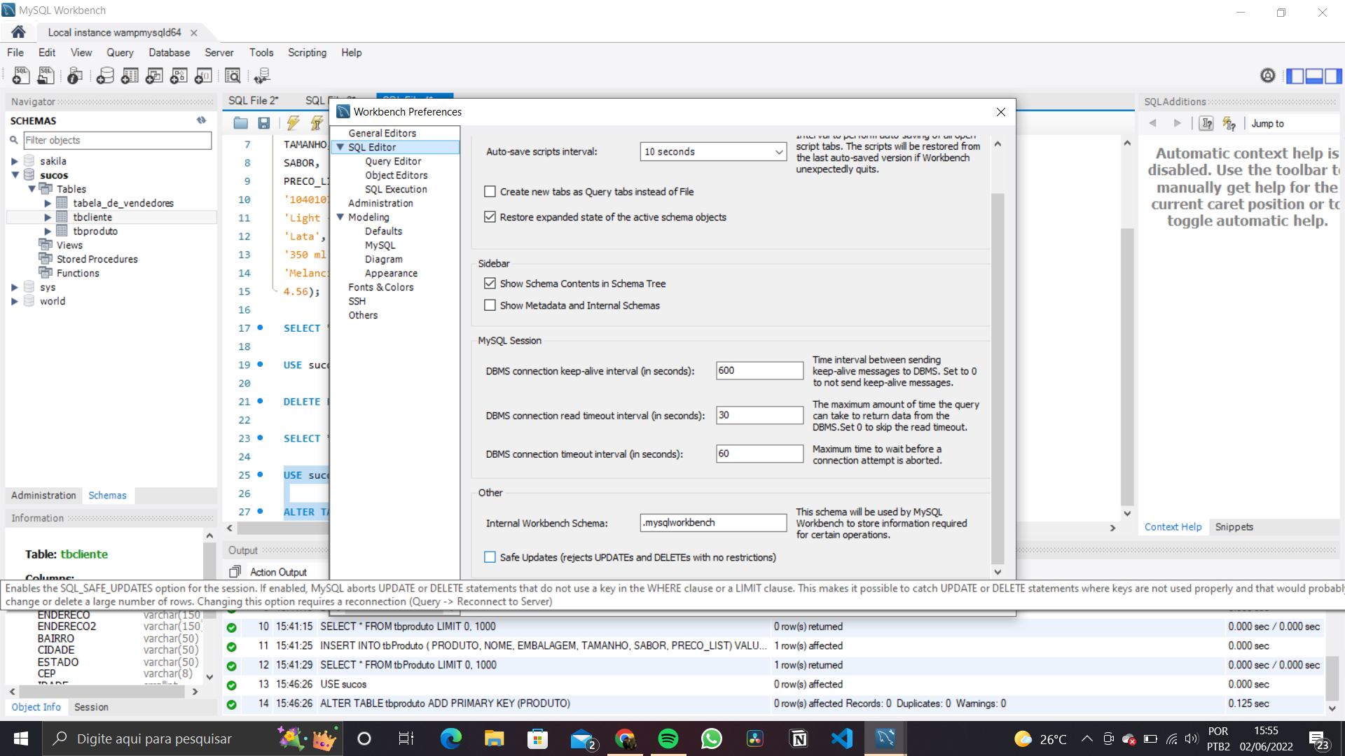
Task: Expand the tbproduto table
Action: (48, 231)
